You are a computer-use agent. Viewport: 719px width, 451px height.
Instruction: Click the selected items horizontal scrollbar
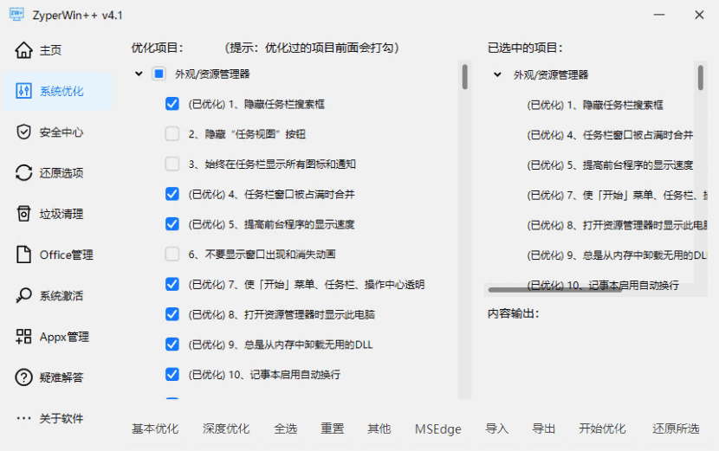(554, 289)
